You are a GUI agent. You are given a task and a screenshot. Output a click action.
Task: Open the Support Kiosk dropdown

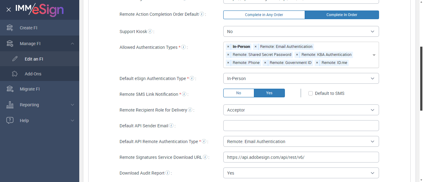click(301, 32)
